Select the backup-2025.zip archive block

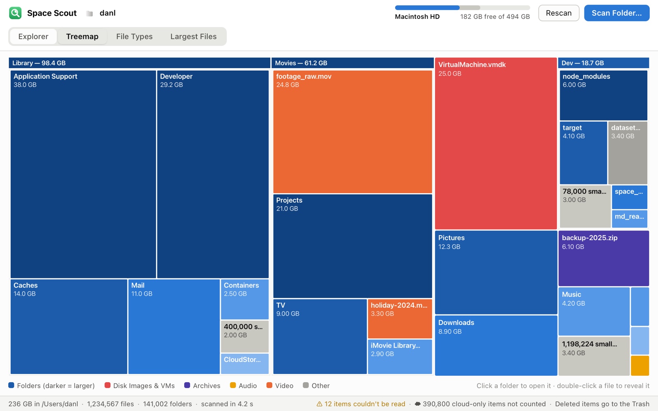point(604,259)
